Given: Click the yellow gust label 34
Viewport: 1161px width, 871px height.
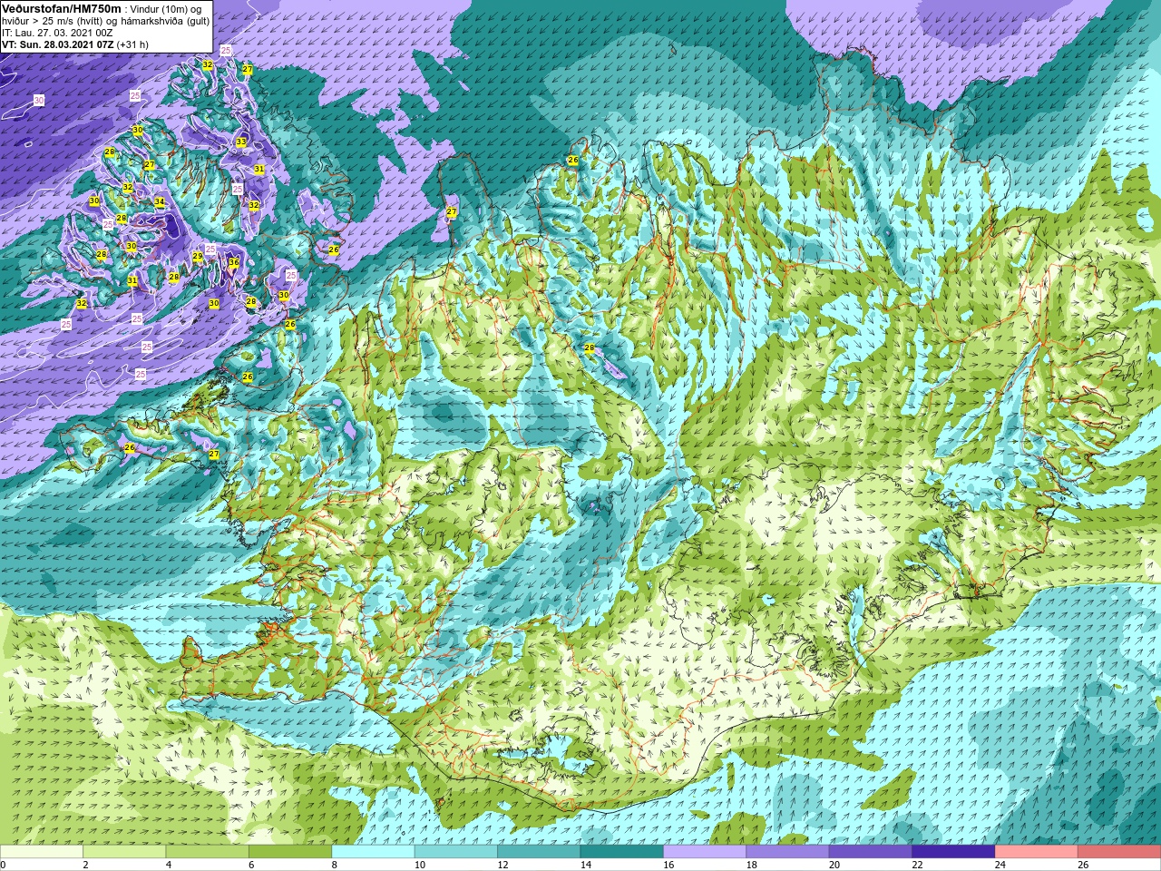Looking at the screenshot, I should pos(160,201).
